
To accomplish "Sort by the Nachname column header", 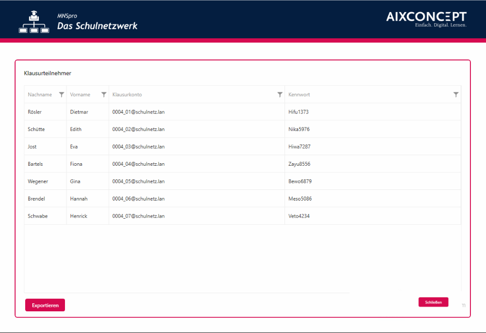I will click(x=40, y=95).
